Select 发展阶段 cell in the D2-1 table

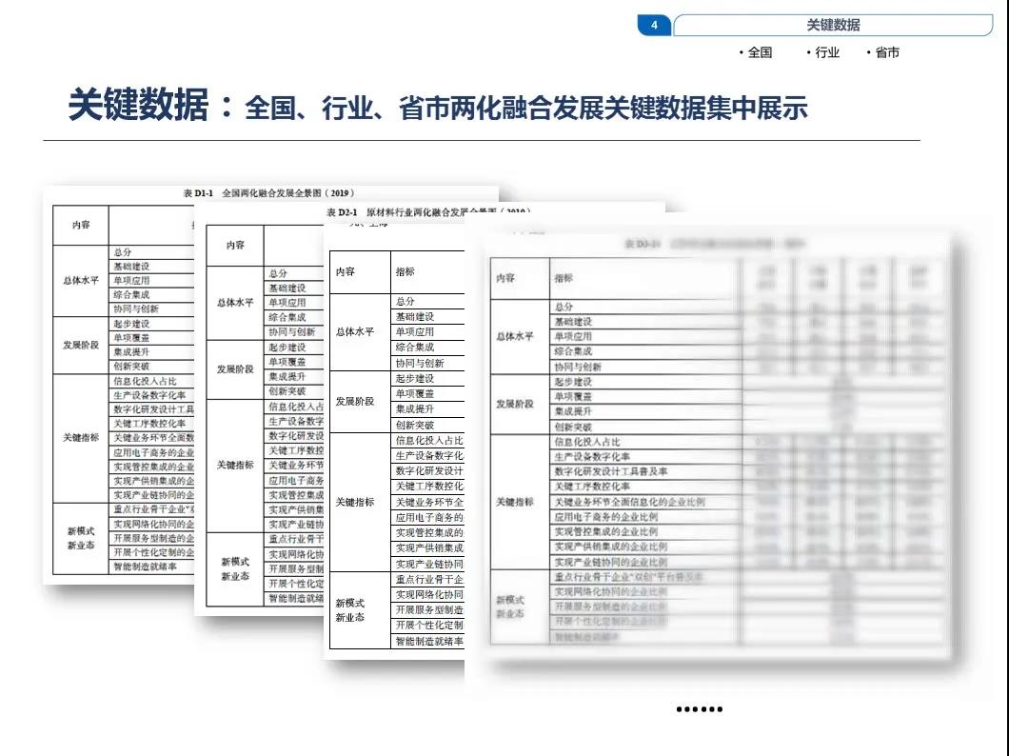pos(235,369)
